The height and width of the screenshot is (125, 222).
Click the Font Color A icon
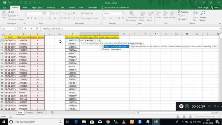55,18
